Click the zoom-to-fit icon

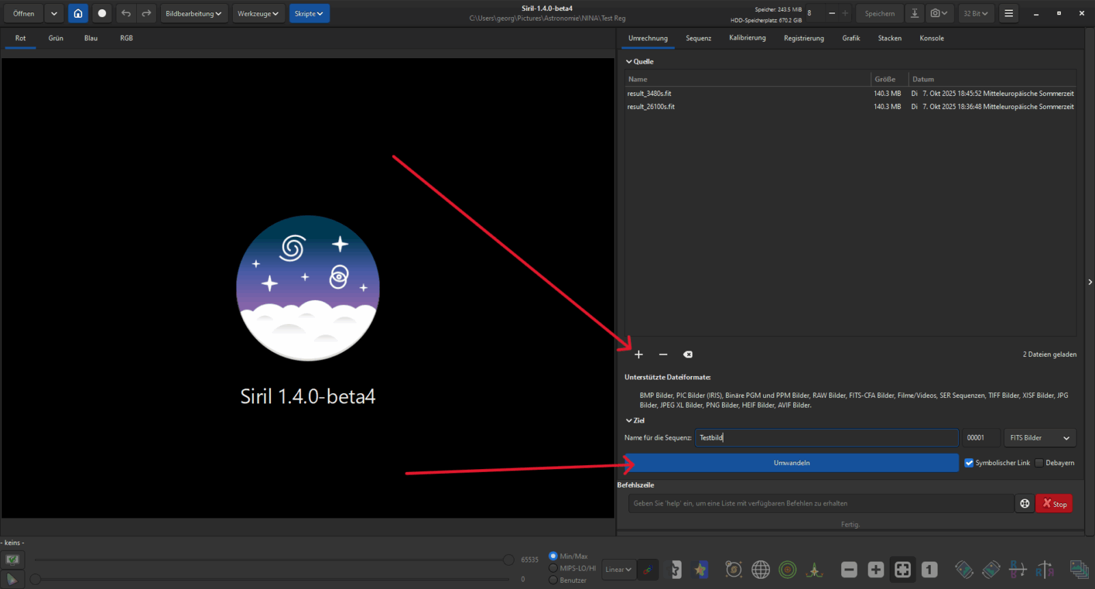pyautogui.click(x=903, y=569)
